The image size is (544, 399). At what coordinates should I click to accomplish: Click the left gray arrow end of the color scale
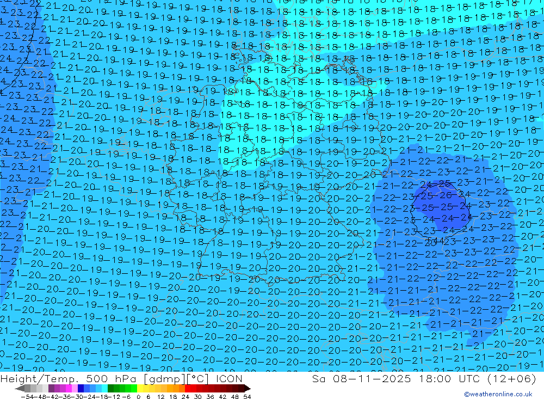click(20, 389)
